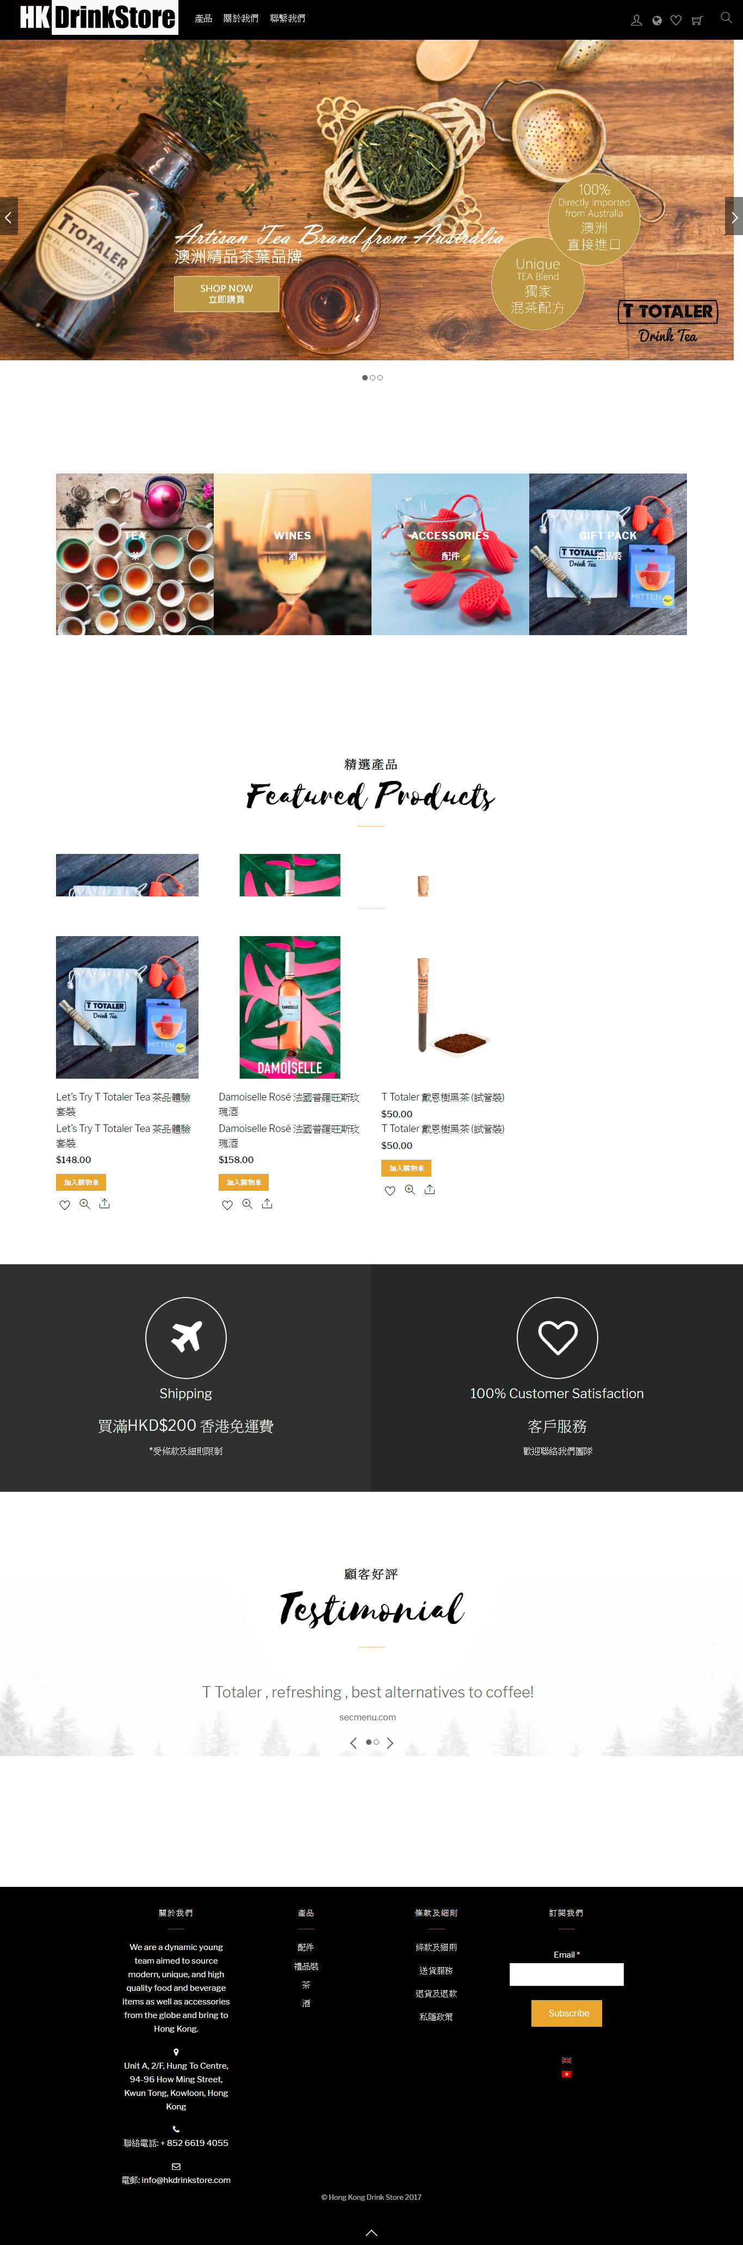Open the WINES category thumbnail
Screen dimensions: 743x2245
293,554
